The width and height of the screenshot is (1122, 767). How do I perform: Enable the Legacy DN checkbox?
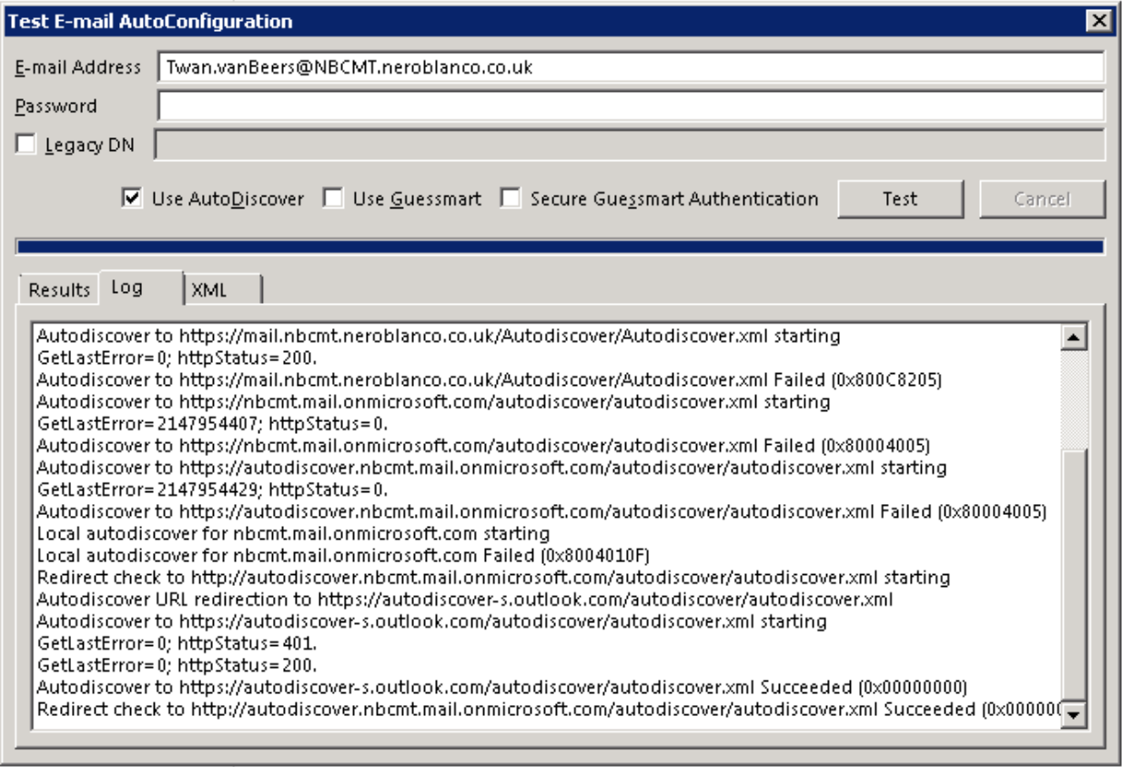[25, 145]
